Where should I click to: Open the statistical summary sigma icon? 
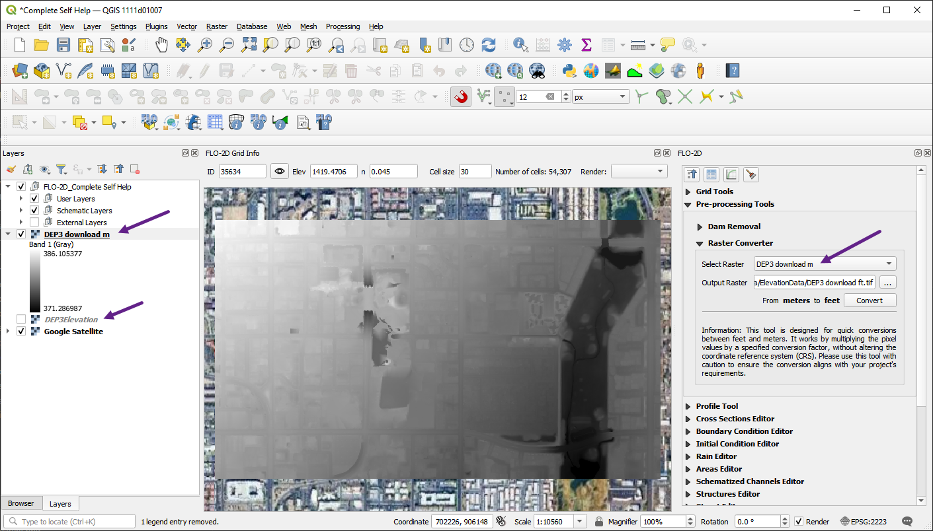[586, 45]
